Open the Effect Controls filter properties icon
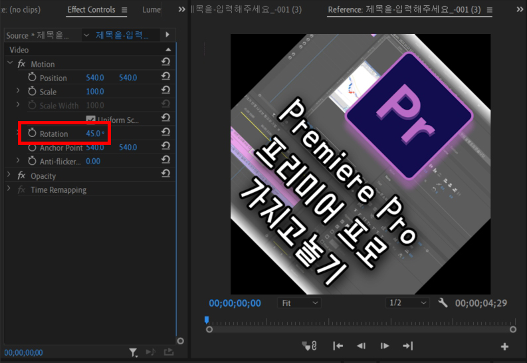Screen dimensions: 527x363 134,352
